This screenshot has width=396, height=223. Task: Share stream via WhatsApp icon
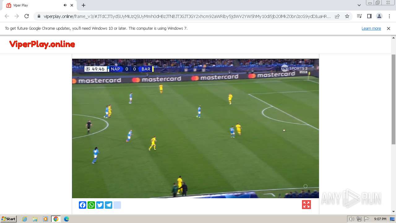91,205
